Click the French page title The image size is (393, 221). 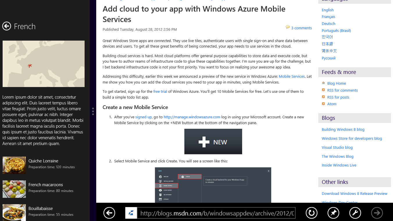coord(25,26)
